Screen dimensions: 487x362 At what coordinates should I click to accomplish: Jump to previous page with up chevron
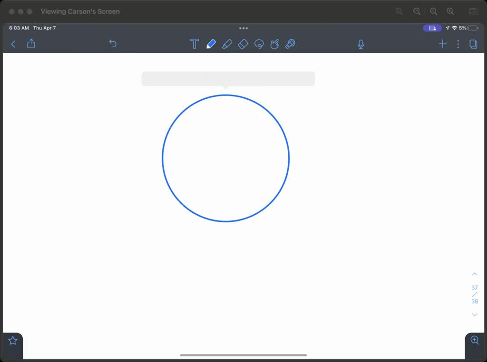tap(474, 274)
